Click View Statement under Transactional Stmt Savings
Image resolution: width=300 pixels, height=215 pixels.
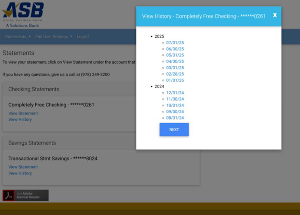(23, 167)
